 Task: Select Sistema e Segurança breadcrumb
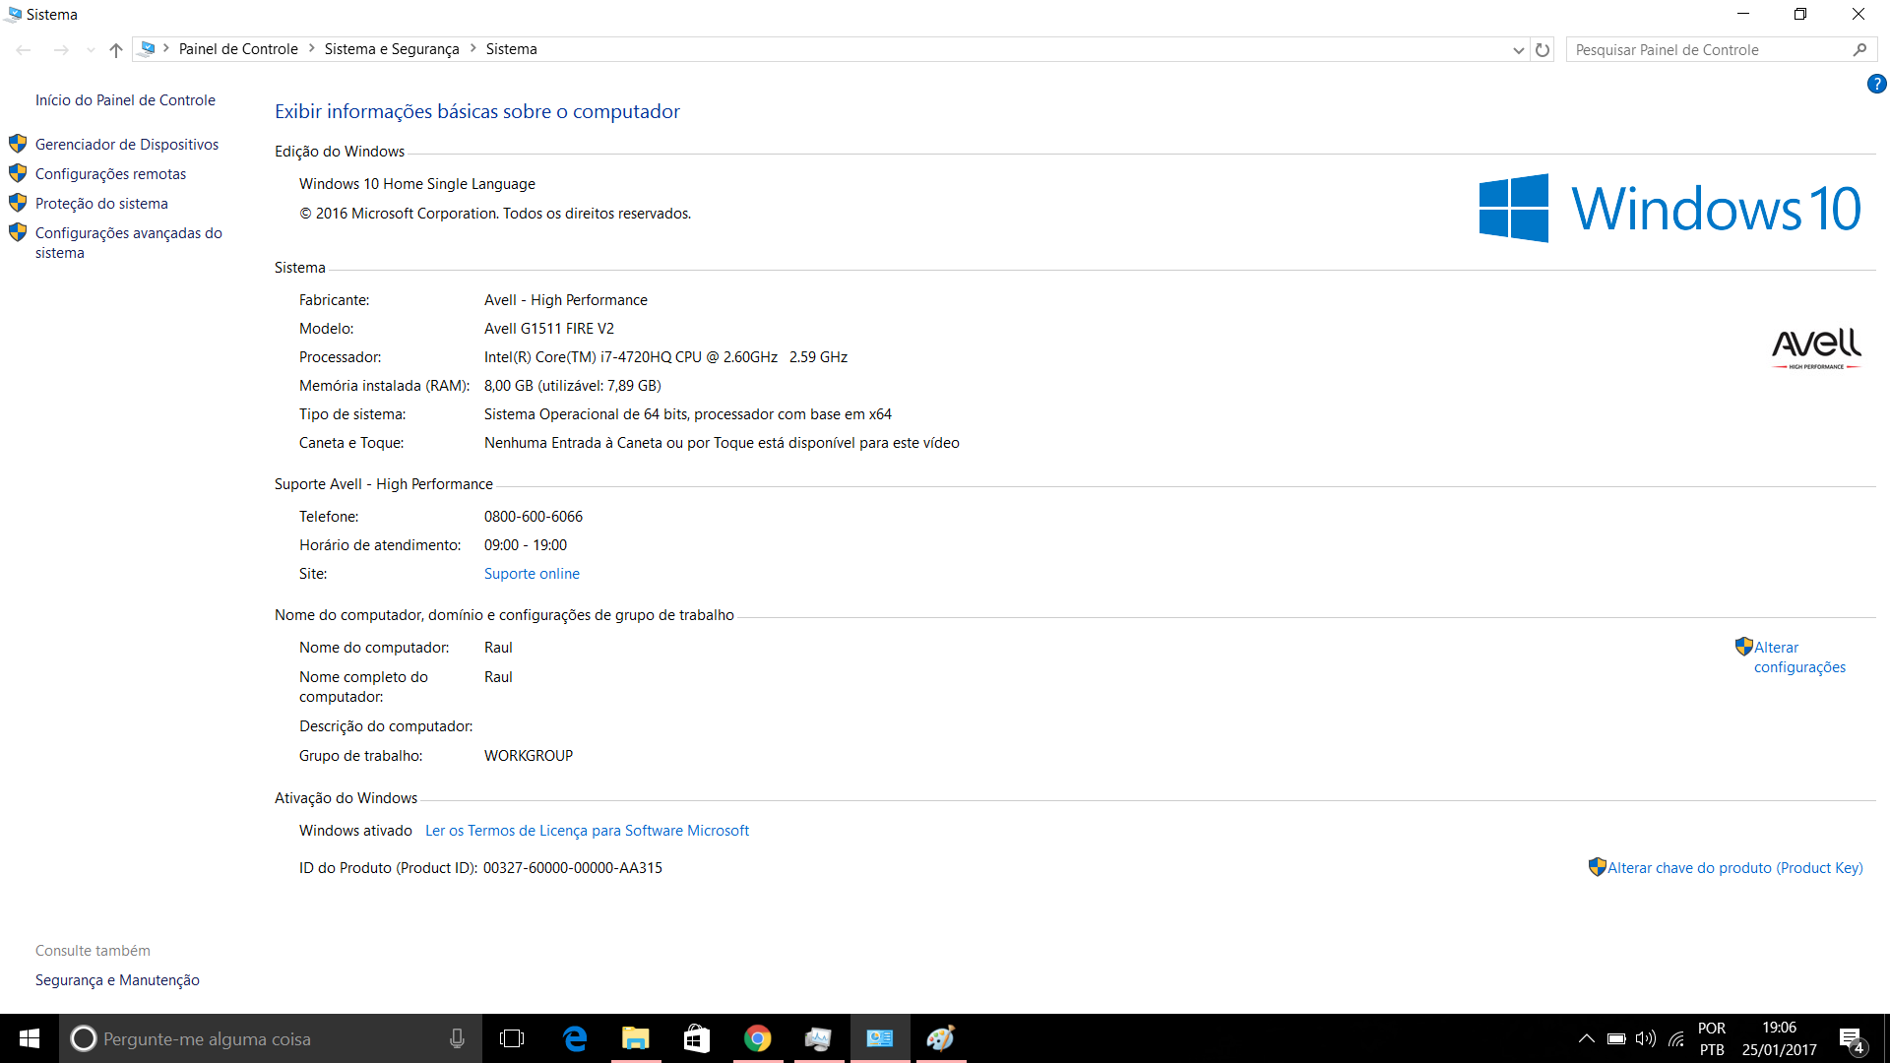pos(392,49)
